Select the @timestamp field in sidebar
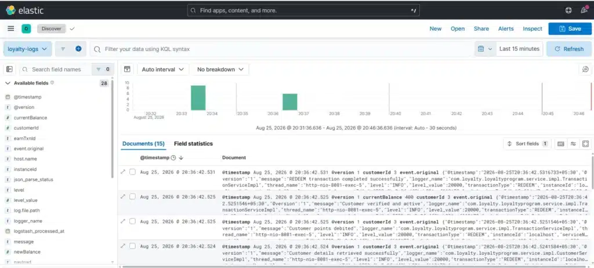The width and height of the screenshot is (594, 268). point(28,97)
